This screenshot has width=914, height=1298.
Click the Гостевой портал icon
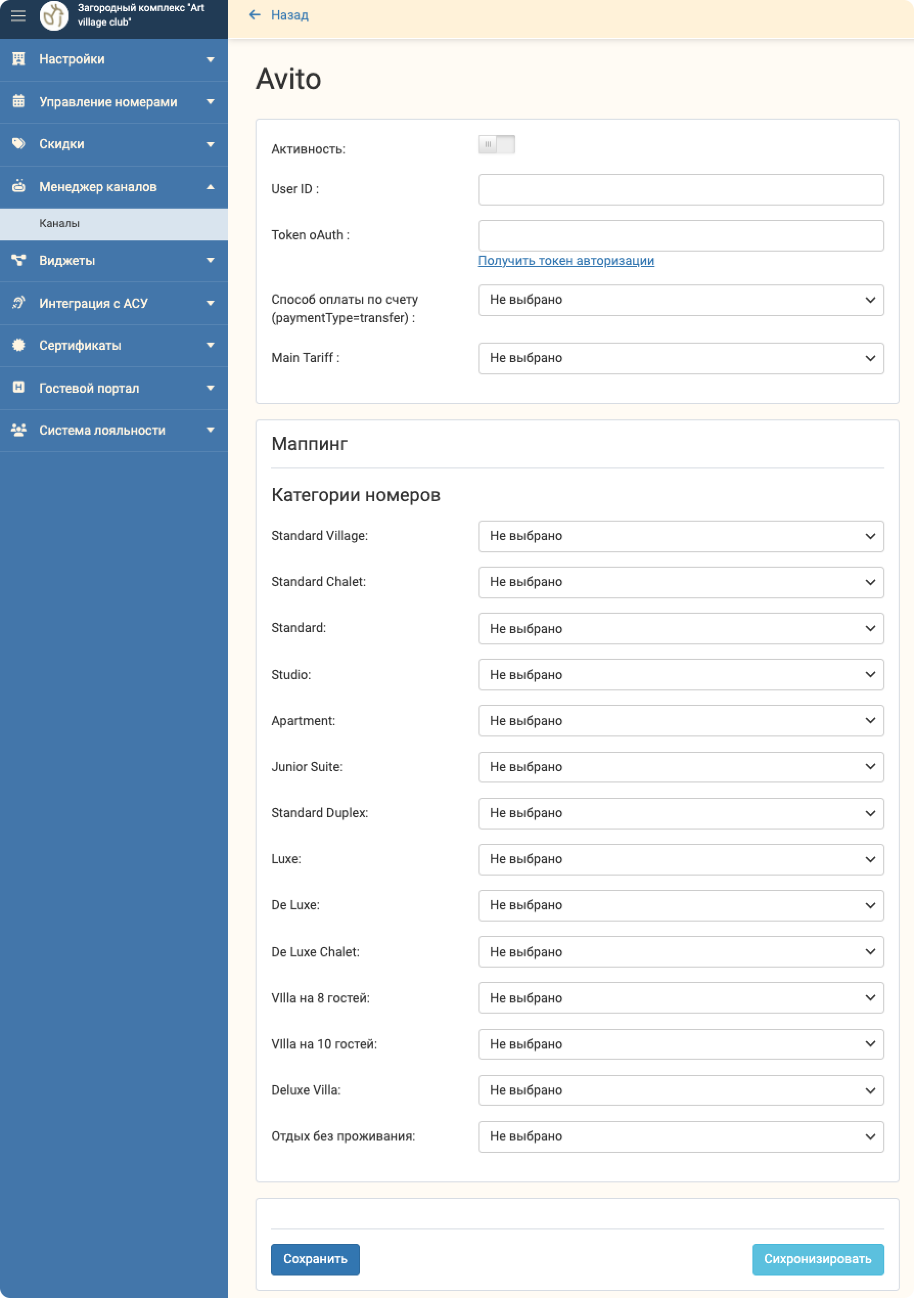click(x=18, y=387)
